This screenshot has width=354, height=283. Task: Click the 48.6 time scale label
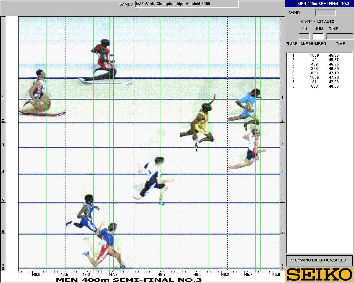click(37, 274)
